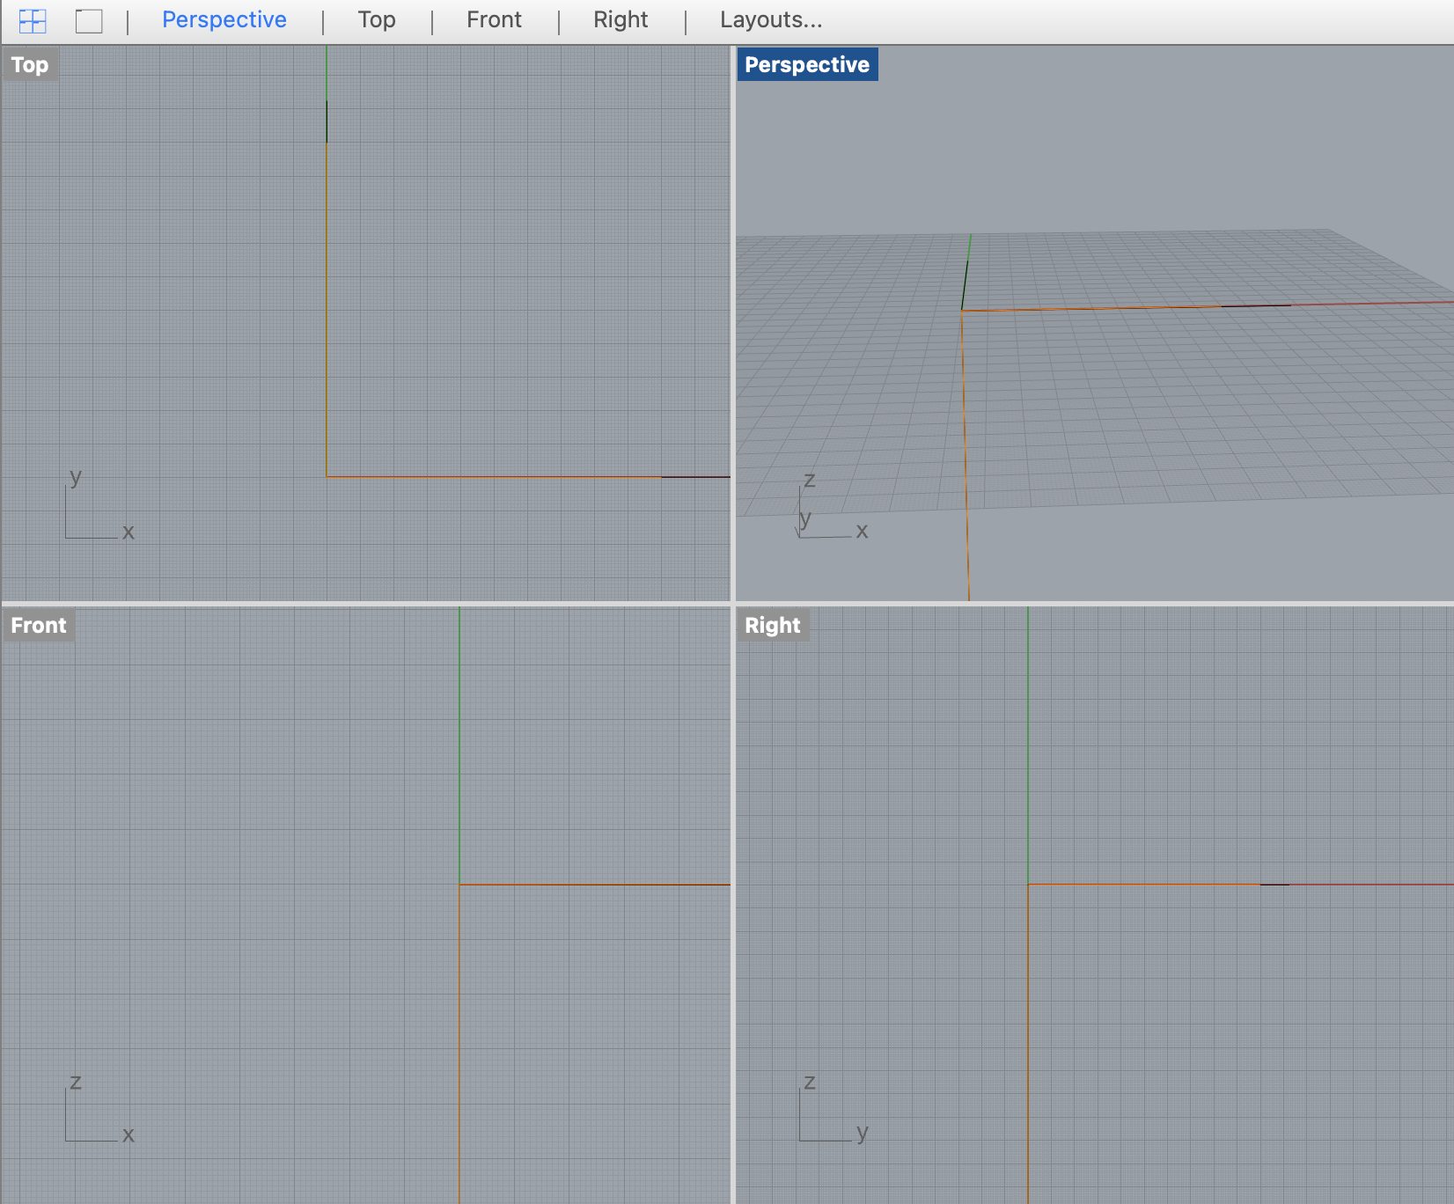The width and height of the screenshot is (1454, 1204).
Task: Click the z-y axis gizmo in Right viewport
Action: click(826, 1109)
